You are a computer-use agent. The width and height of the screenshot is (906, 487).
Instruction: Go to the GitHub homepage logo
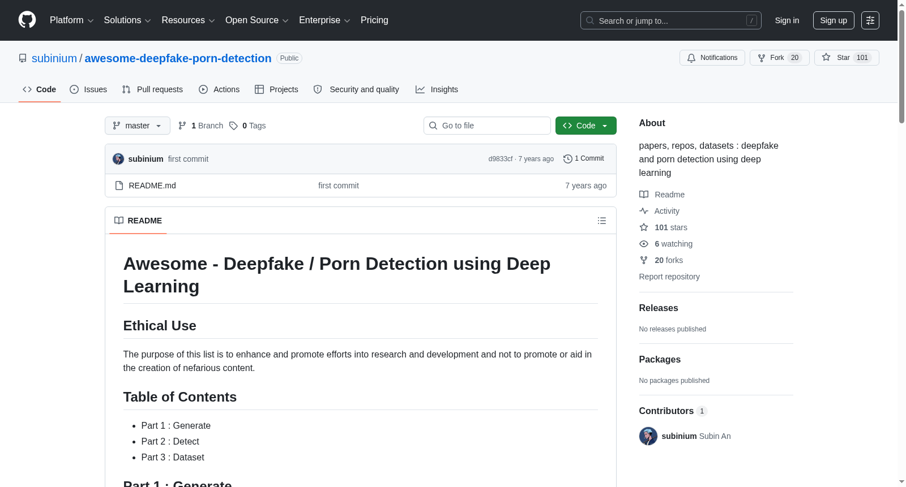27,20
